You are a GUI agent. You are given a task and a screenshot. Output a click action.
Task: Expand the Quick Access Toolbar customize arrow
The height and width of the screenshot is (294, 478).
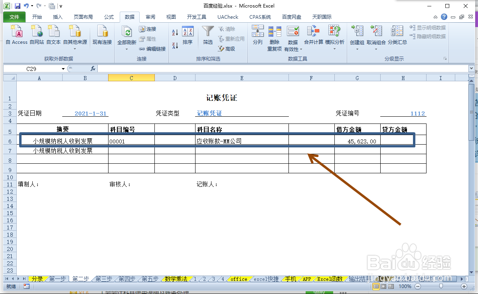click(x=61, y=6)
